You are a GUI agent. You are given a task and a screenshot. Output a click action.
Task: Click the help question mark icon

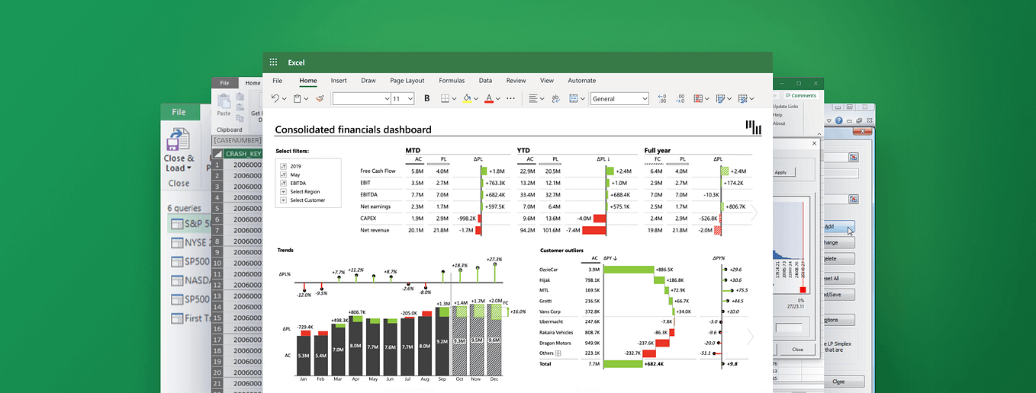tap(838, 121)
